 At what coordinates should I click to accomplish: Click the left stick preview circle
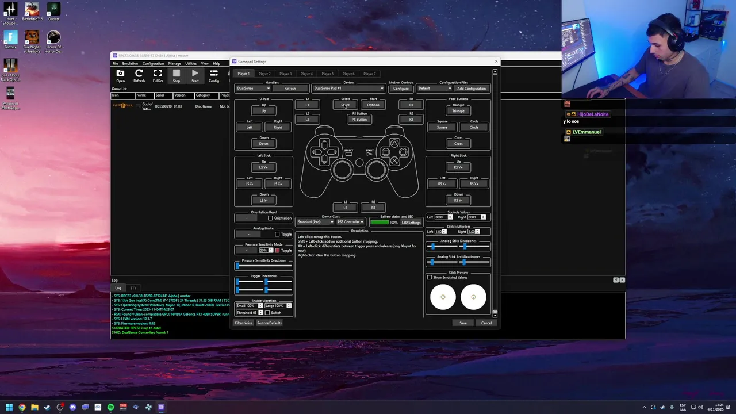pos(443,297)
